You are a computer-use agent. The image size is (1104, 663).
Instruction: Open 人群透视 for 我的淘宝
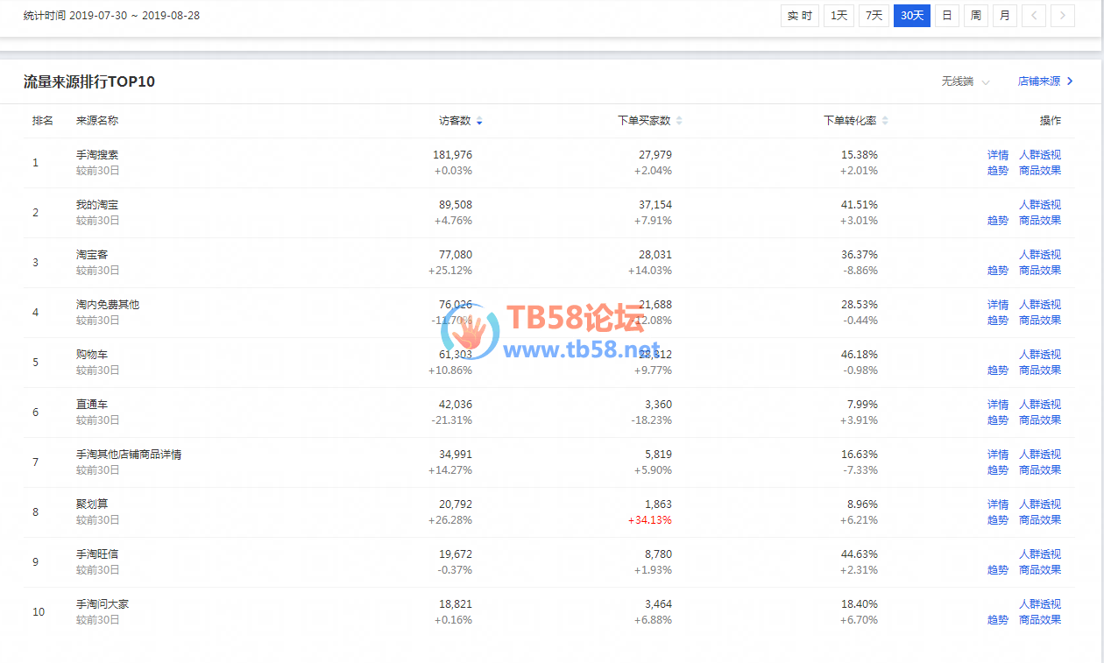pyautogui.click(x=1040, y=205)
